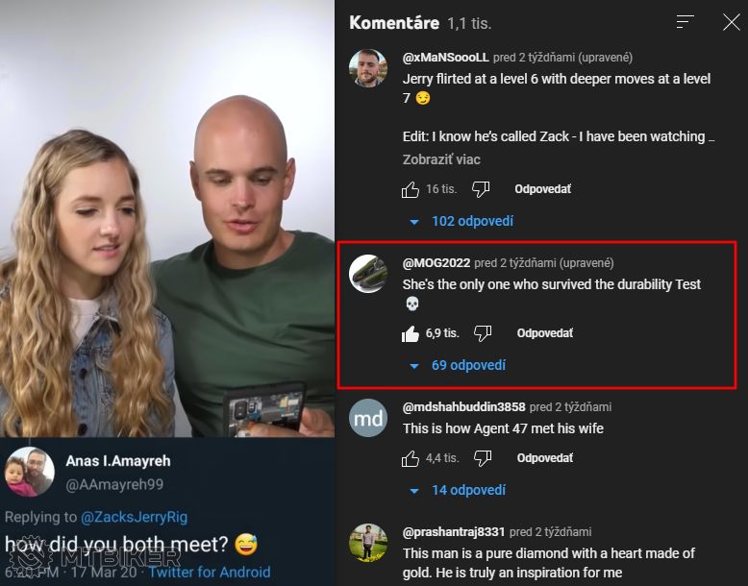The image size is (748, 586).
Task: Dislike the @mdshahbuddin3858 comment
Action: click(x=482, y=458)
